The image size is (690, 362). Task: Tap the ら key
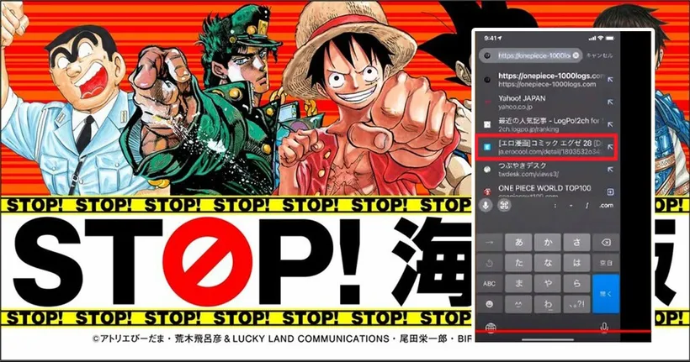576,284
